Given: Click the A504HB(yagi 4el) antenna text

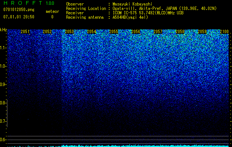Looking at the screenshot, I should click(130, 17).
